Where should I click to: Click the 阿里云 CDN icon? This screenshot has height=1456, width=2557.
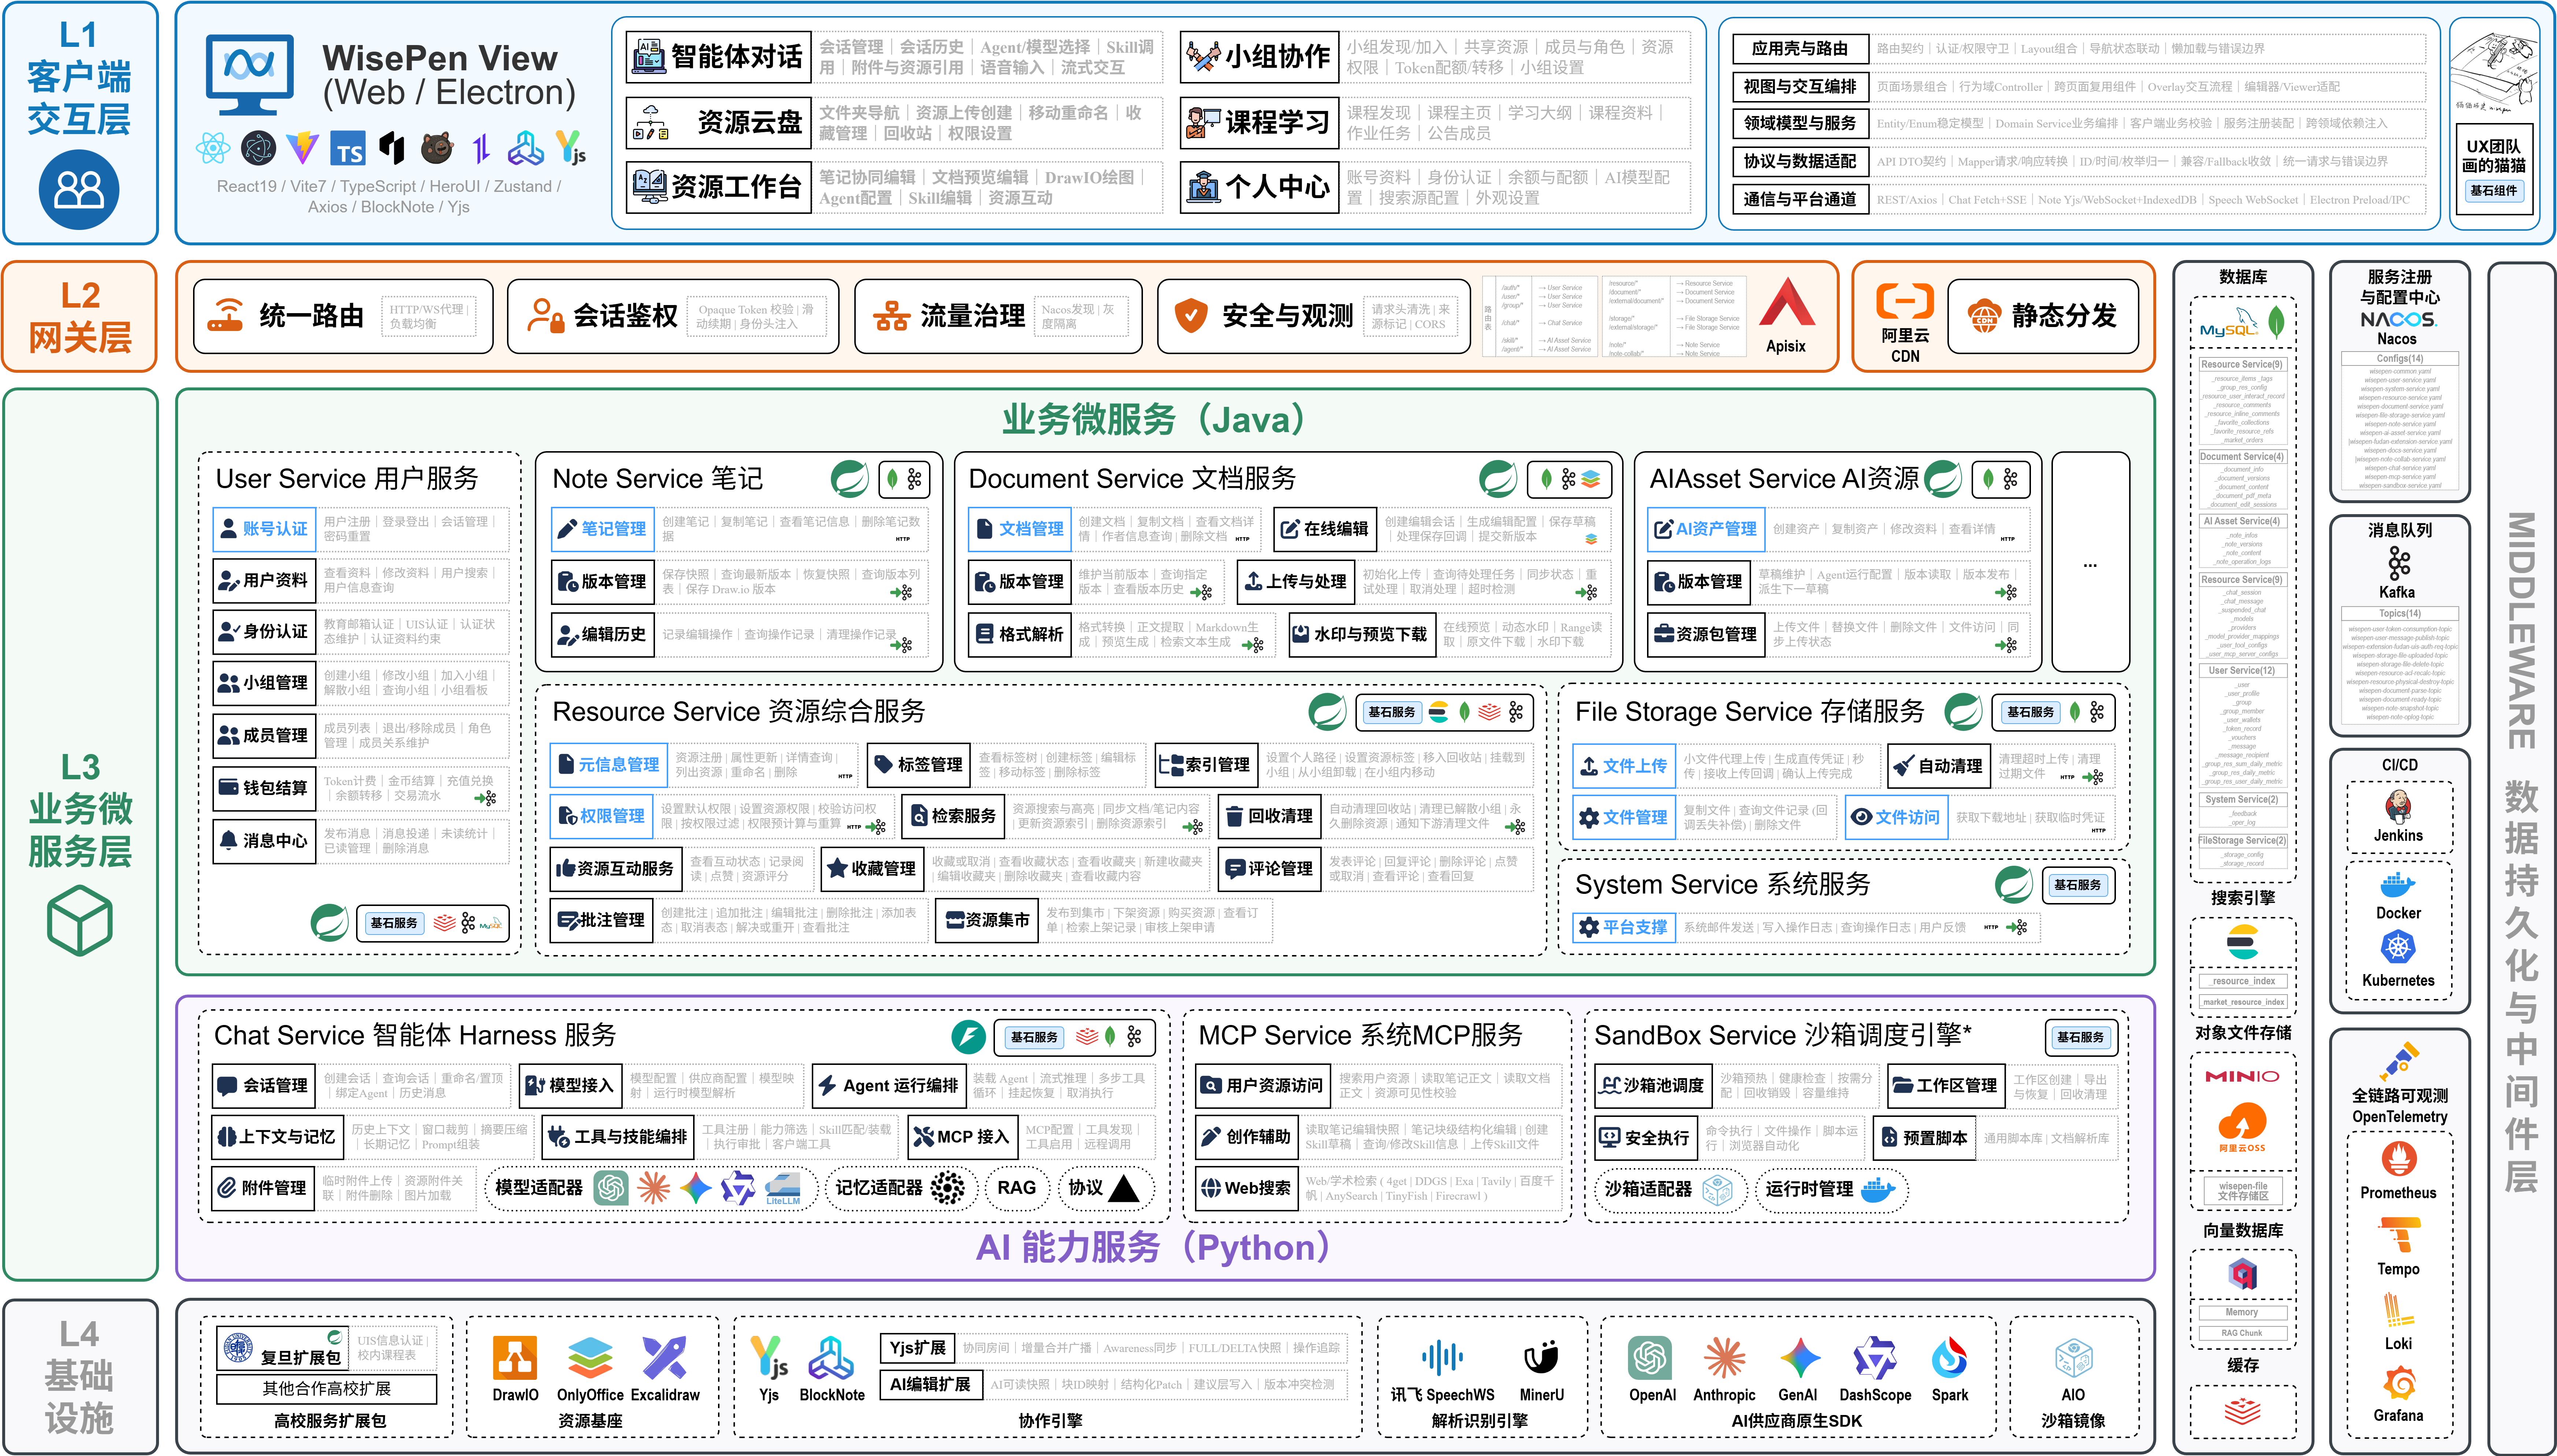(1905, 301)
